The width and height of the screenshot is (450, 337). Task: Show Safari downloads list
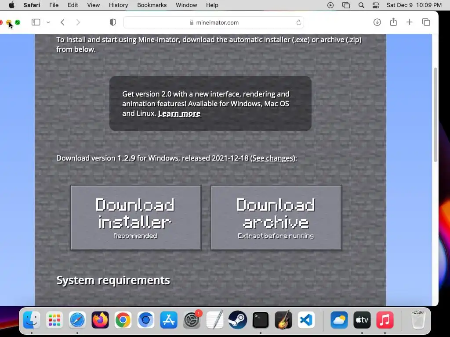coord(377,22)
